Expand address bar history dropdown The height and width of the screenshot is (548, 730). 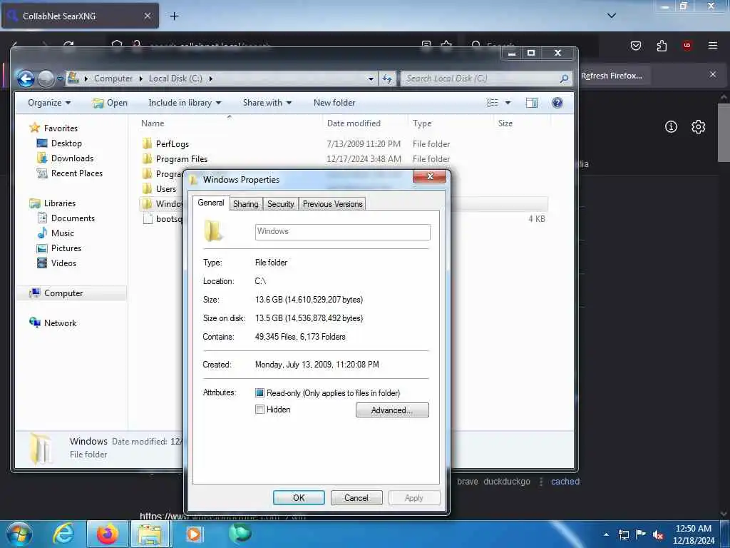(x=371, y=78)
